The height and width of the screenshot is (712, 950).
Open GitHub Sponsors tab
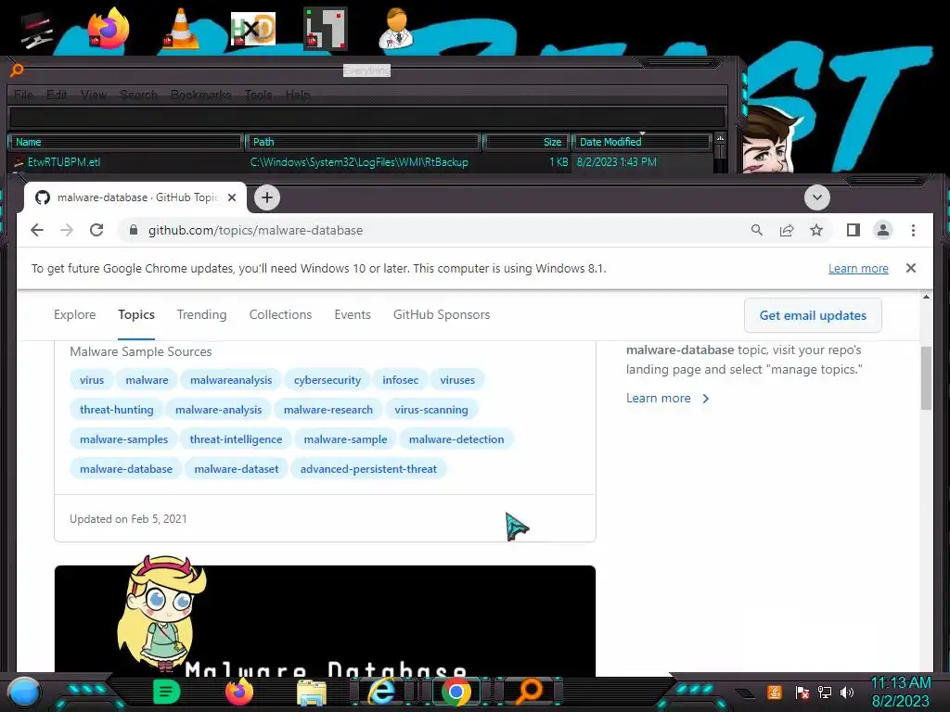442,315
